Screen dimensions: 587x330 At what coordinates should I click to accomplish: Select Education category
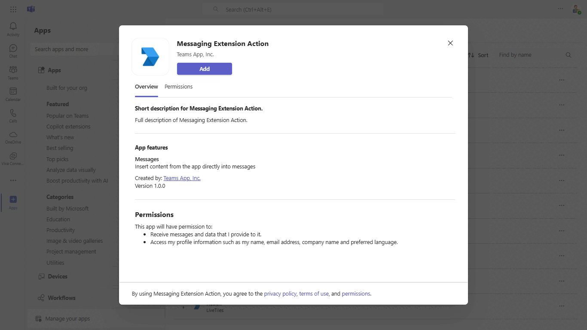coord(58,220)
